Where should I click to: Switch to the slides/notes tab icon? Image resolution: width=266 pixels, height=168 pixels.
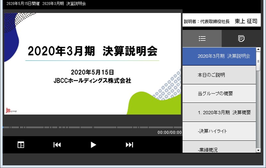tap(241, 39)
